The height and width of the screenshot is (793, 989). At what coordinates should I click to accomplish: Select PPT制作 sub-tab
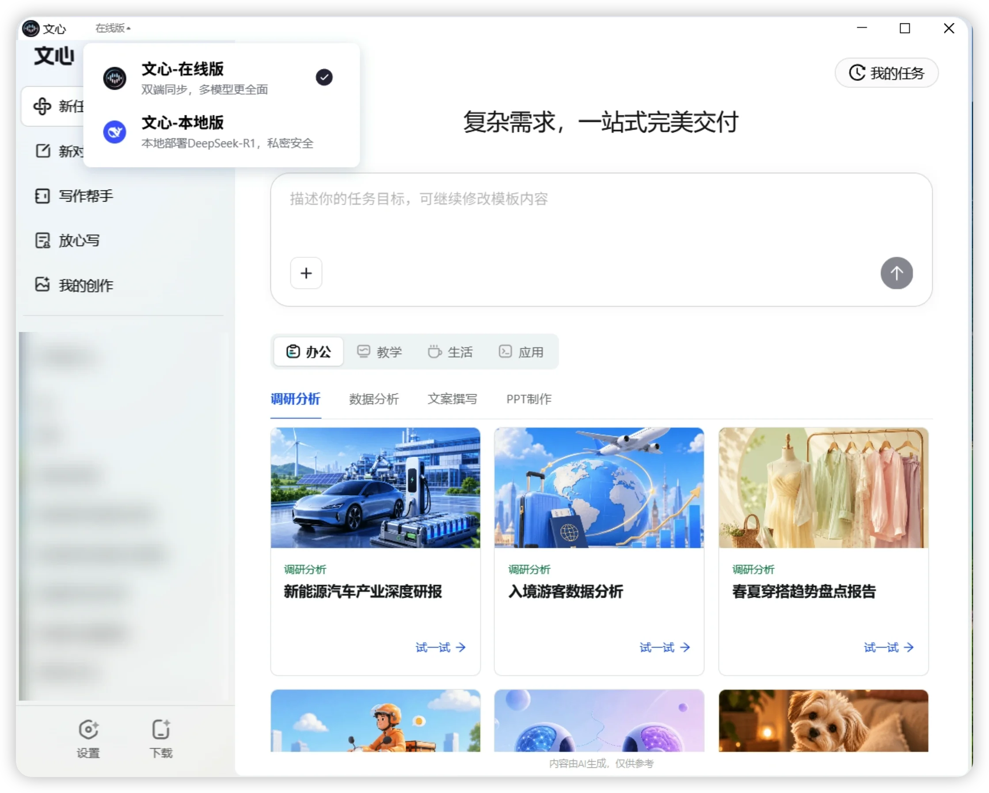pos(529,399)
